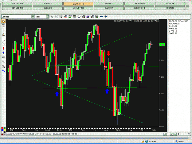Open the EUR USD FIB tab

point(139,8)
